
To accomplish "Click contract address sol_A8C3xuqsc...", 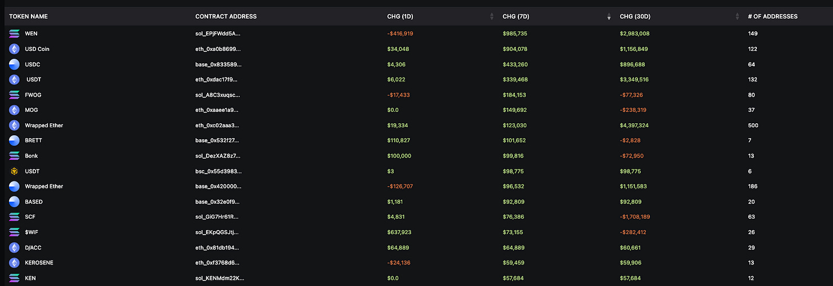I will tap(218, 95).
